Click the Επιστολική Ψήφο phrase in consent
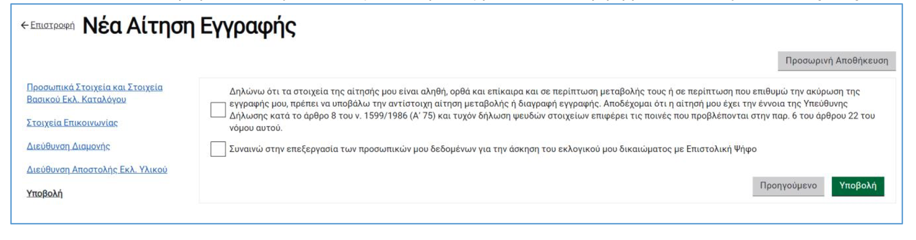The width and height of the screenshot is (916, 240). point(721,149)
